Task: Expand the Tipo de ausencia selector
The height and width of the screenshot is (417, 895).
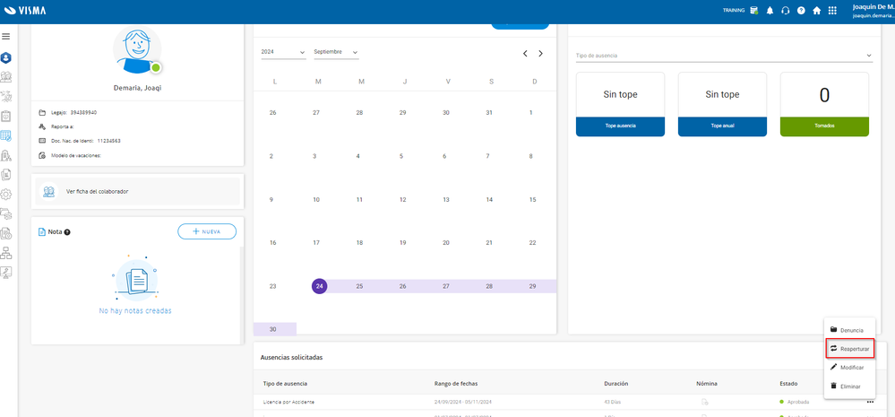Action: [724, 56]
